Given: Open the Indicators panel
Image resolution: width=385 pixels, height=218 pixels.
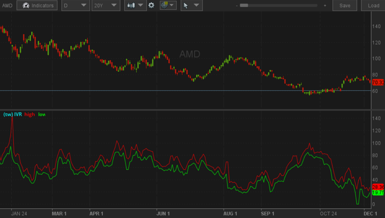Looking at the screenshot, I should point(37,5).
